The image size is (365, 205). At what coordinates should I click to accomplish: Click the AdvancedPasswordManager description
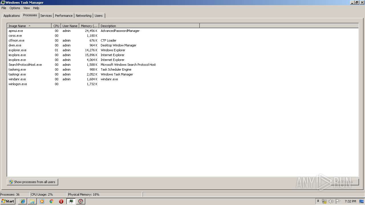coord(120,31)
